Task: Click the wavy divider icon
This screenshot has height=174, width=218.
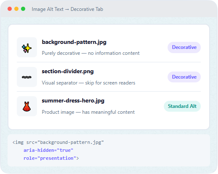Action: tap(27, 77)
